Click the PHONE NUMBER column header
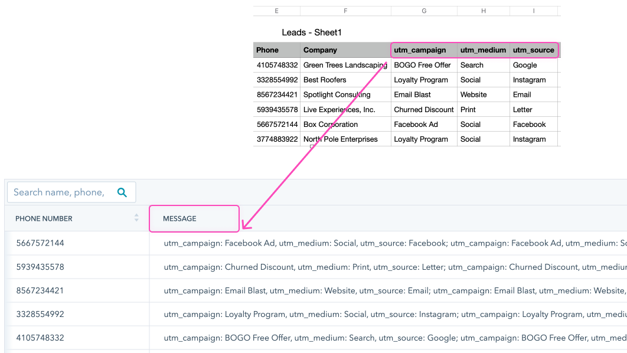 click(44, 218)
